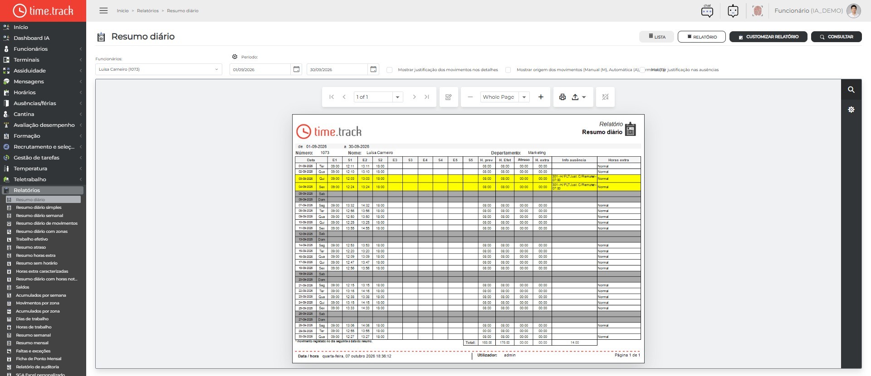The height and width of the screenshot is (376, 871).
Task: Go to last report page
Action: (427, 97)
